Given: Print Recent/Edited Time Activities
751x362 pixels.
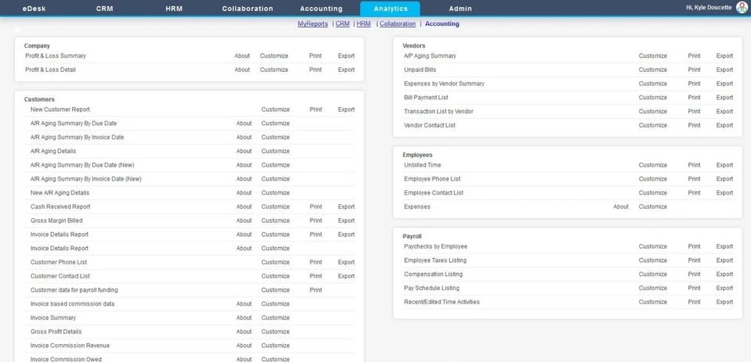Looking at the screenshot, I should (x=694, y=302).
